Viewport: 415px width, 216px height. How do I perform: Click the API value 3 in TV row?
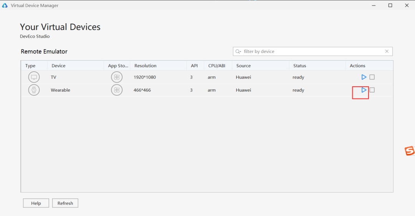(x=191, y=77)
